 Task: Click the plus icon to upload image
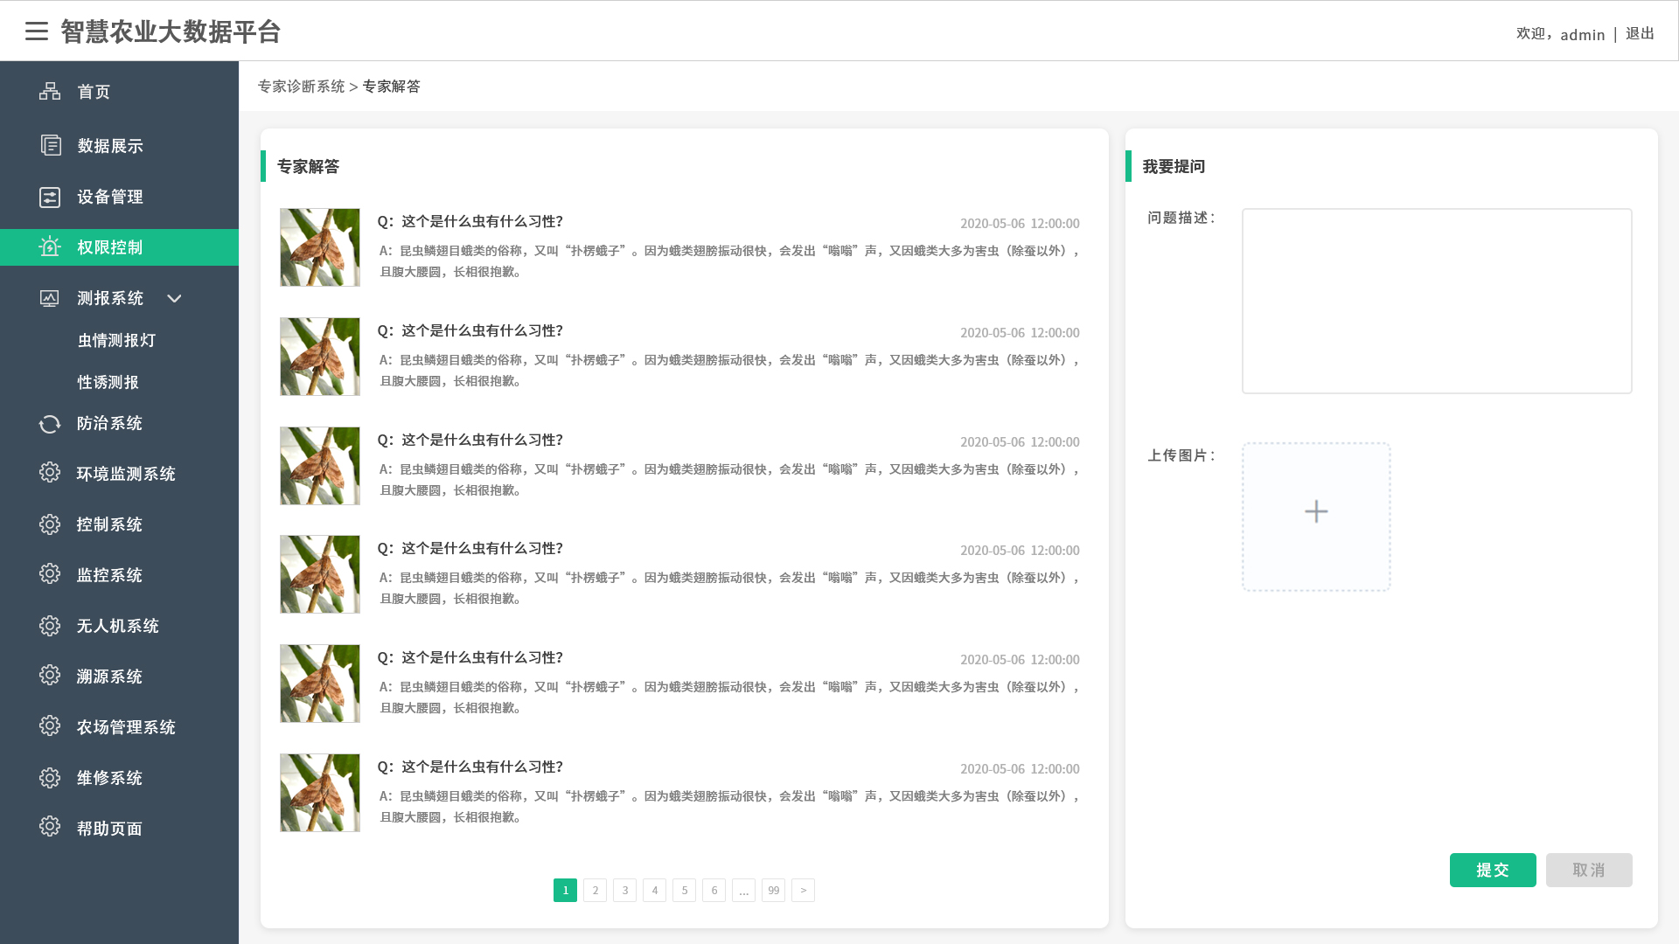pyautogui.click(x=1316, y=512)
